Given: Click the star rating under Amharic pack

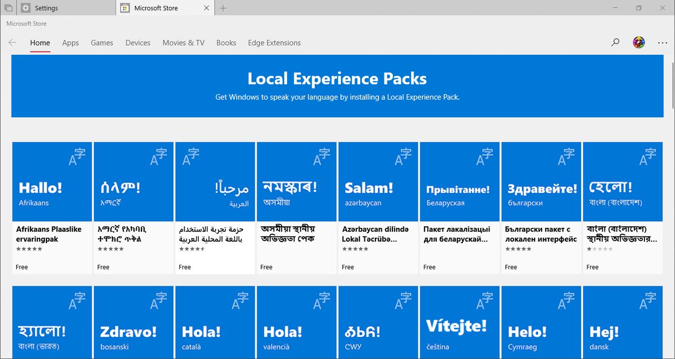Looking at the screenshot, I should (x=111, y=249).
